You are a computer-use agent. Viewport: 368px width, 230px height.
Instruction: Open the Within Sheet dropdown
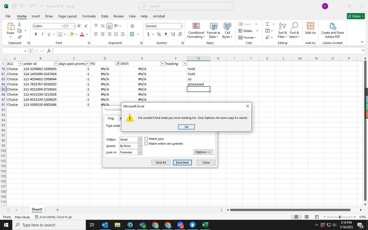(140, 140)
